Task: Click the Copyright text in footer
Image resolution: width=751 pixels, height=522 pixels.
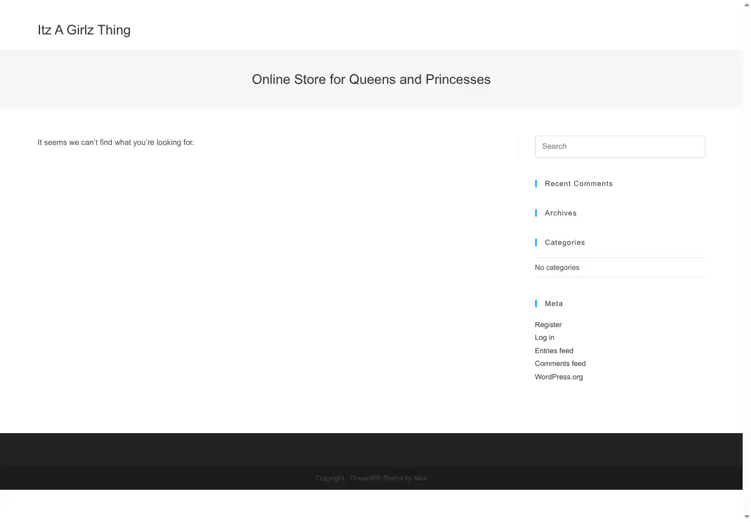Action: [330, 478]
